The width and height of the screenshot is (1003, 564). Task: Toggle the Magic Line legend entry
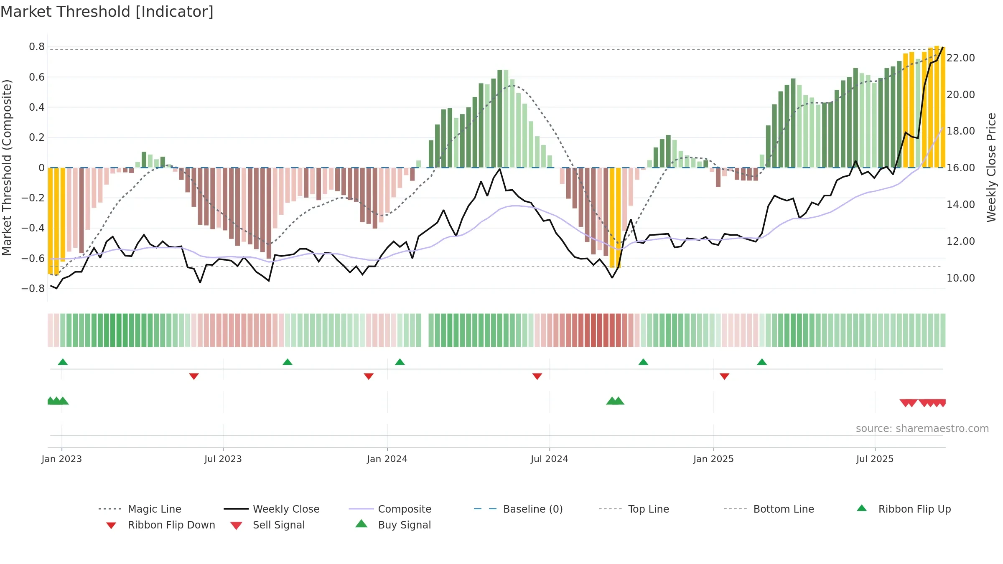click(140, 509)
